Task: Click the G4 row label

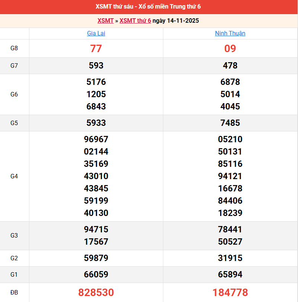Action: 14,176
